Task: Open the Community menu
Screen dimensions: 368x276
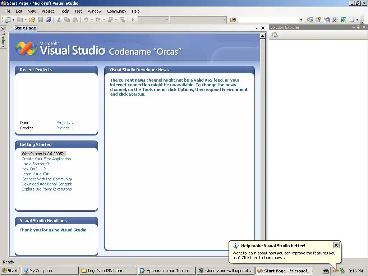Action: 117,11
